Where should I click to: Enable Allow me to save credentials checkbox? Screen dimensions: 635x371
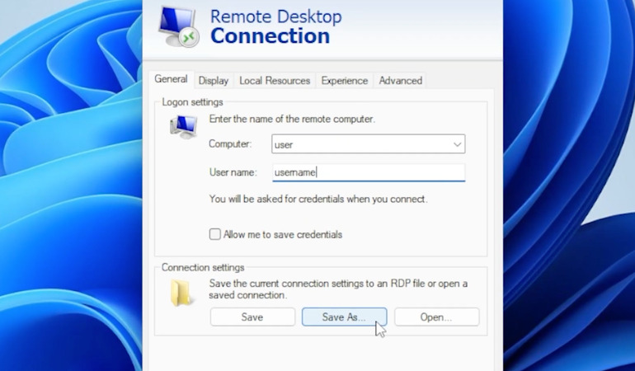(214, 234)
